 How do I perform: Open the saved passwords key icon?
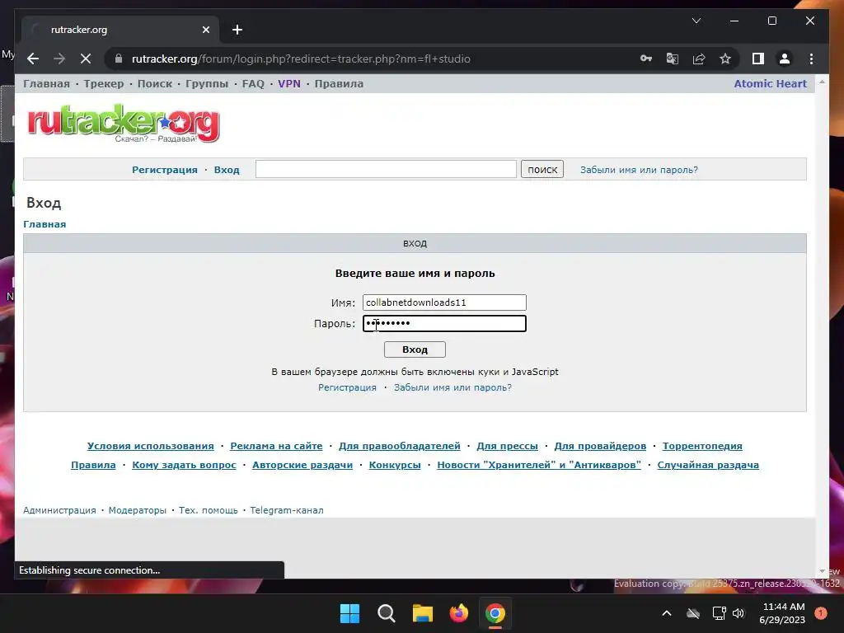pyautogui.click(x=646, y=59)
